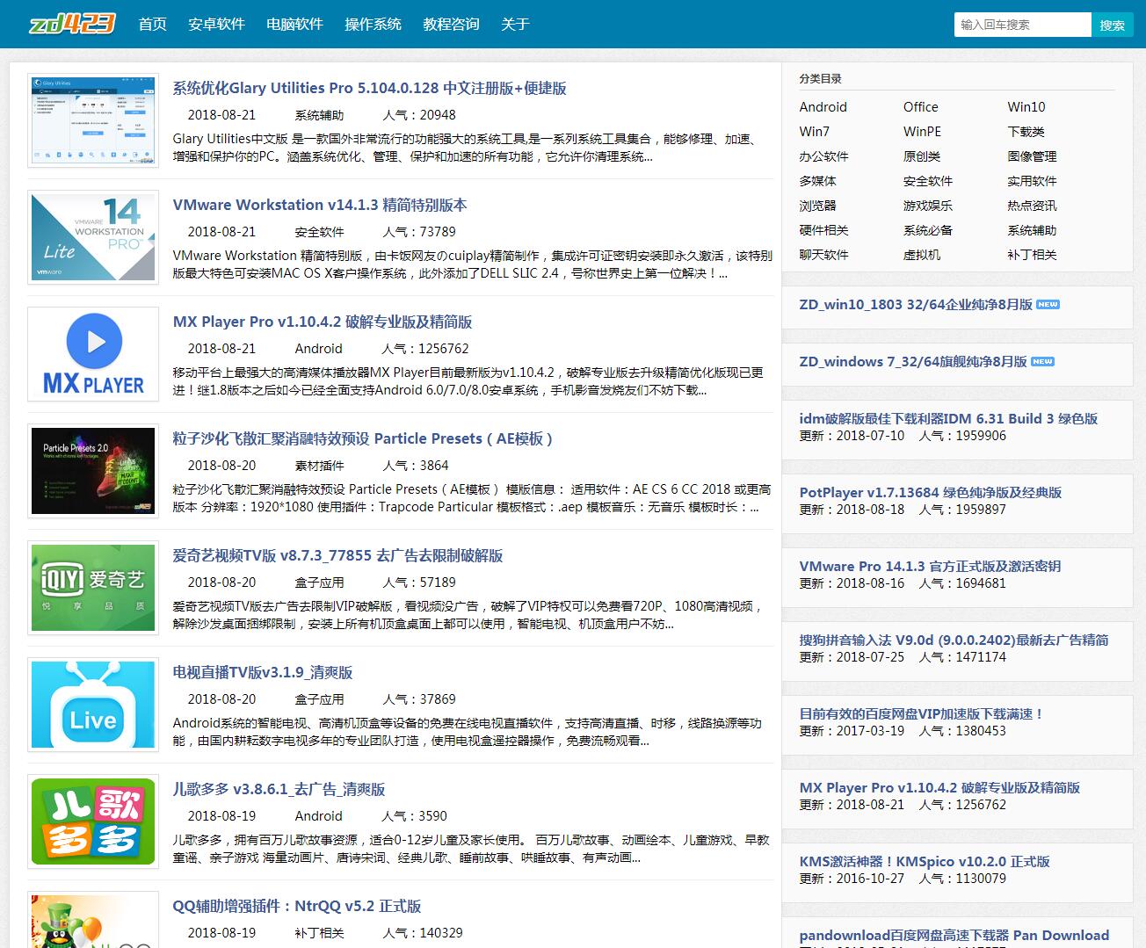Click the zd423 site logo

coord(72,24)
